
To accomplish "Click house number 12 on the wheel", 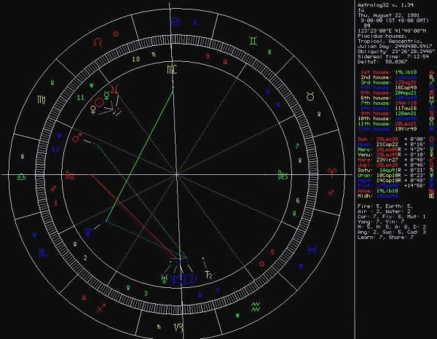I will (x=56, y=149).
